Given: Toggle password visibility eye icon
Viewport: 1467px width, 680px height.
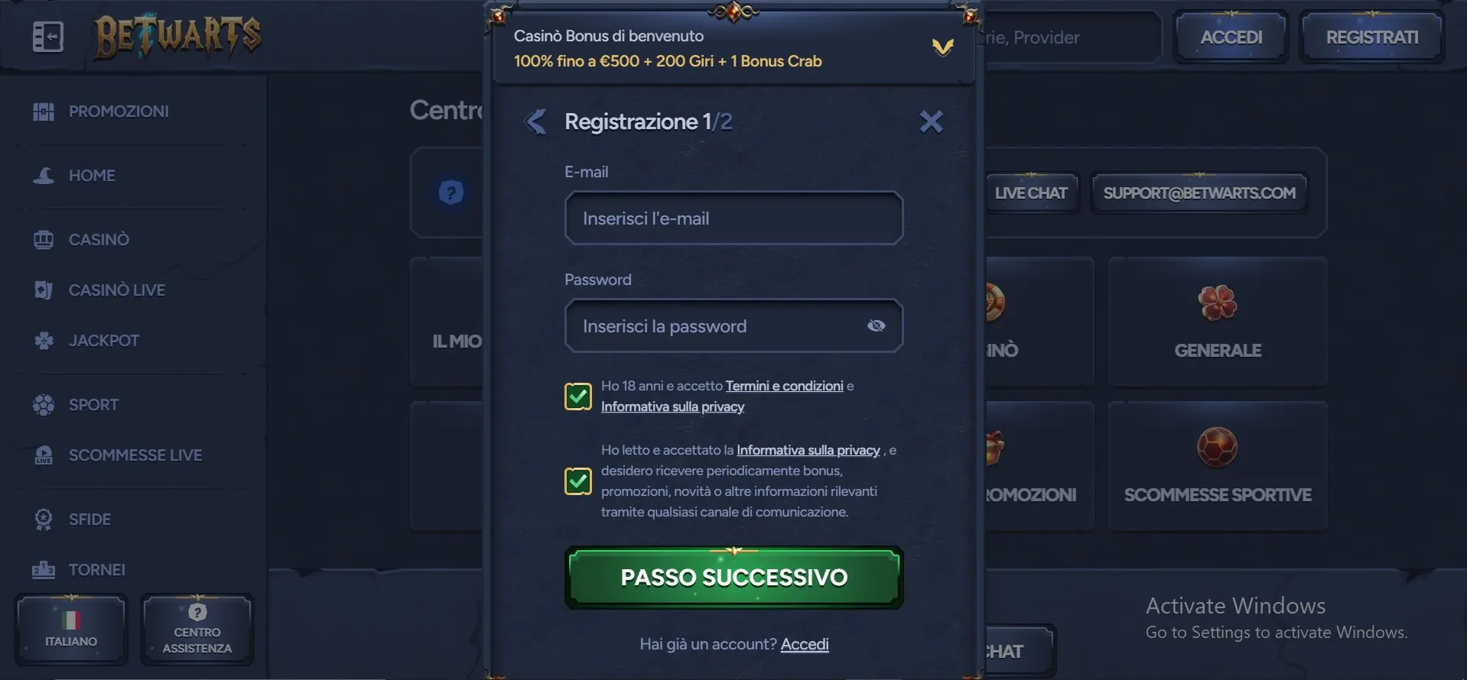Looking at the screenshot, I should [877, 326].
